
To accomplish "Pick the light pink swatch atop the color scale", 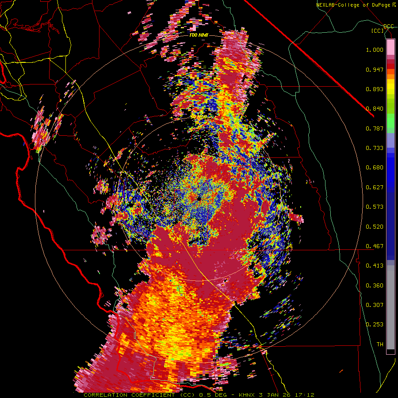I will coord(390,47).
